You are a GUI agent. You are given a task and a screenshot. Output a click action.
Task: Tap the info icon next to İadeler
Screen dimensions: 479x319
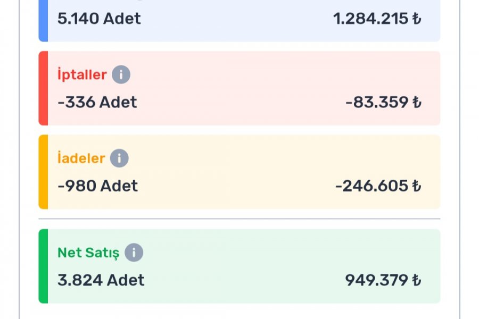(119, 158)
